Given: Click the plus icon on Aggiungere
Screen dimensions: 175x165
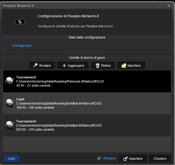Looking at the screenshot, I should (x=64, y=65).
